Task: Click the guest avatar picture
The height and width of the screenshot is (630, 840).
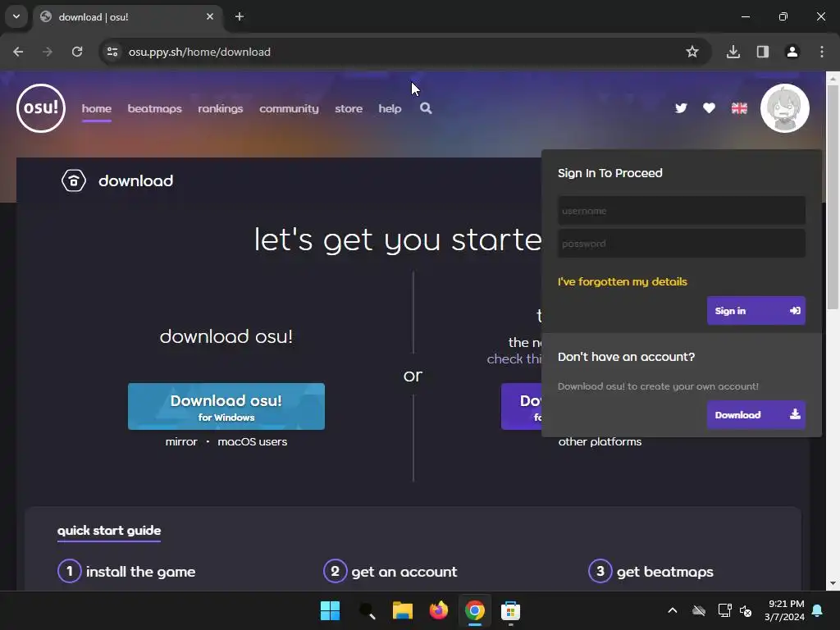Action: tap(785, 108)
